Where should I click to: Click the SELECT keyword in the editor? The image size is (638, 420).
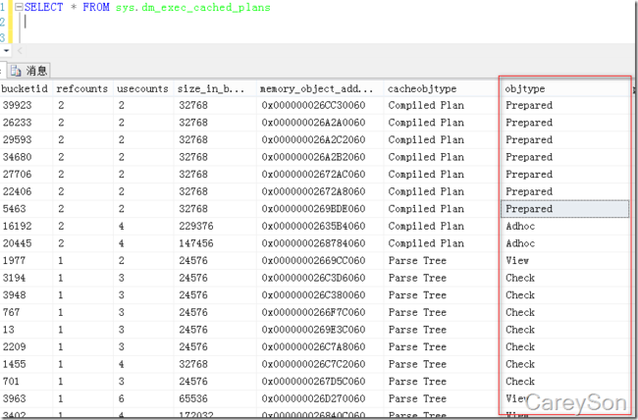click(43, 7)
